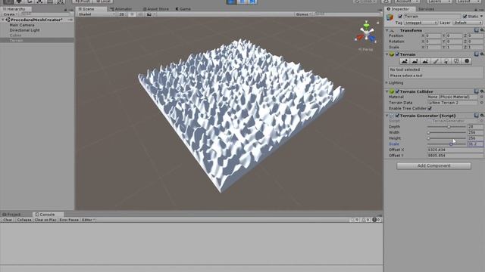
Task: Select the Smooth Height terrain tool
Action: (425, 61)
